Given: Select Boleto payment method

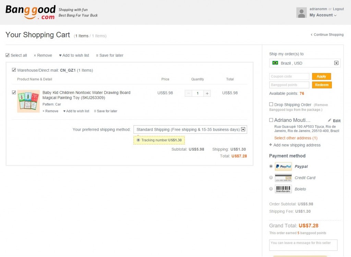Looking at the screenshot, I should point(271,189).
